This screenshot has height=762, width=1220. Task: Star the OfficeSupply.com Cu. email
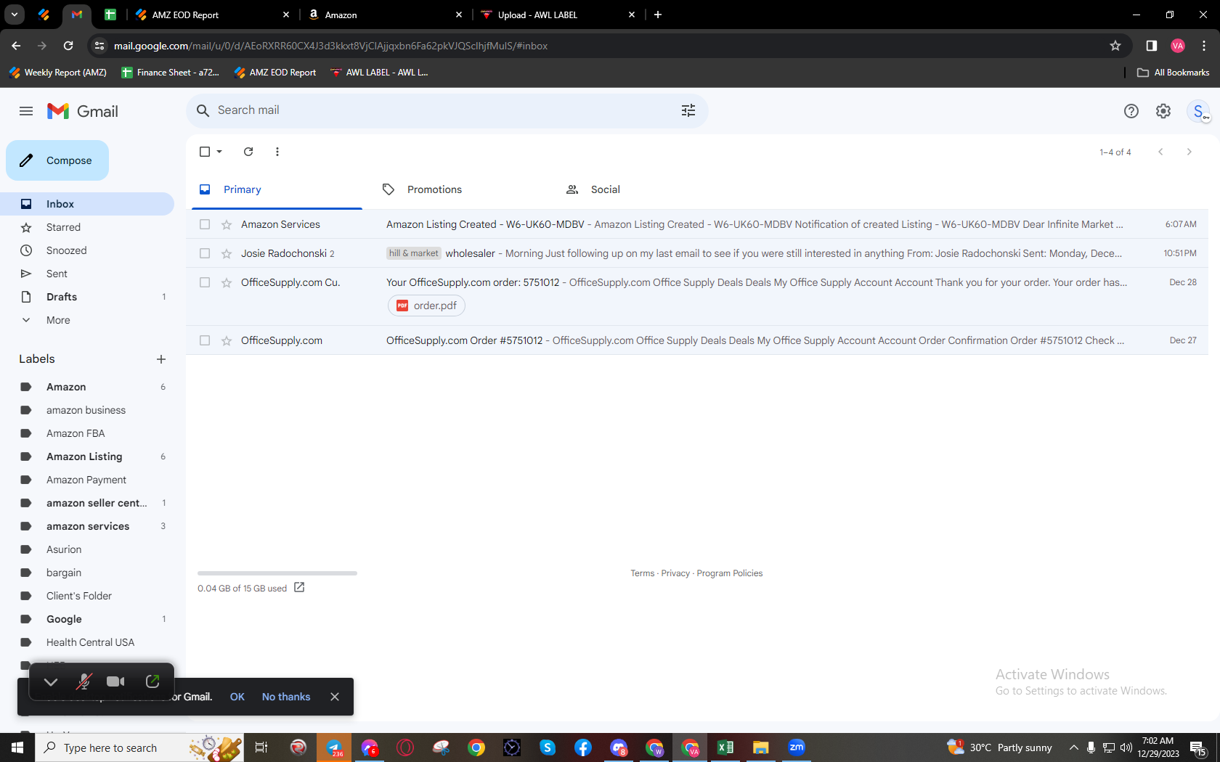pyautogui.click(x=227, y=282)
